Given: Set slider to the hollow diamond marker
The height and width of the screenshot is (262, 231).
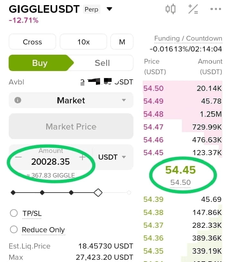Looking at the screenshot, I should pyautogui.click(x=98, y=193).
